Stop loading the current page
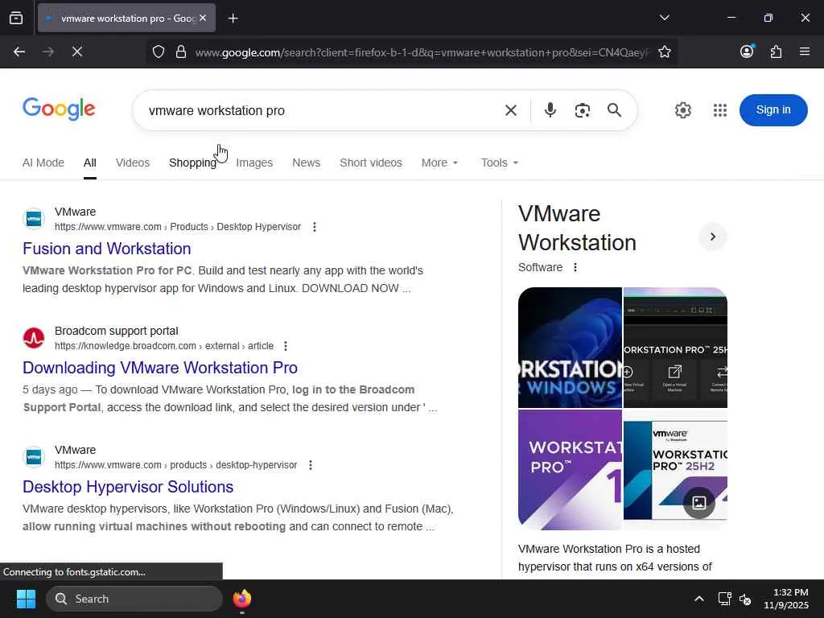This screenshot has width=824, height=618. click(x=77, y=51)
